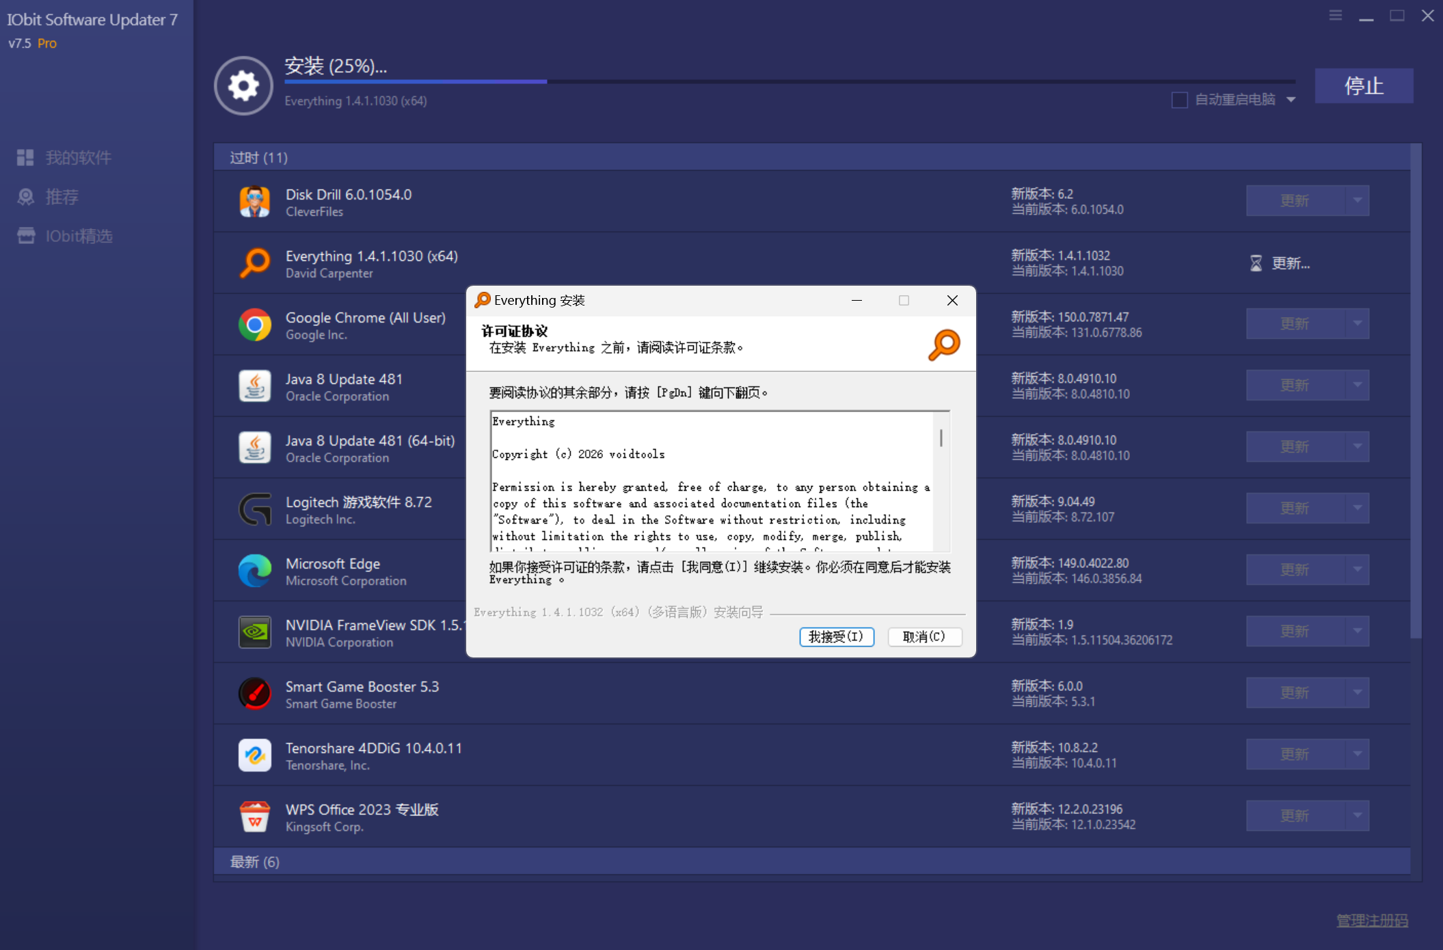
Task: Expand the 最新 (6) group header
Action: pyautogui.click(x=812, y=862)
